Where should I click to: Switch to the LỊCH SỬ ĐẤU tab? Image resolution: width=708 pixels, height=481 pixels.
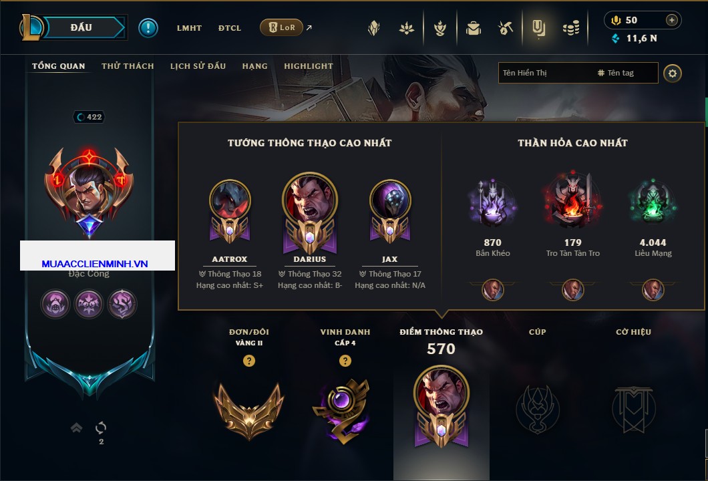198,66
